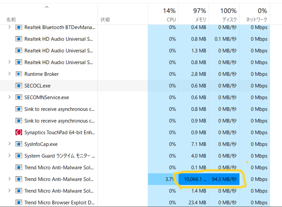Expand the Trend Micro row using 3.7% CPU
Image resolution: width=282 pixels, height=207 pixels.
10,179
